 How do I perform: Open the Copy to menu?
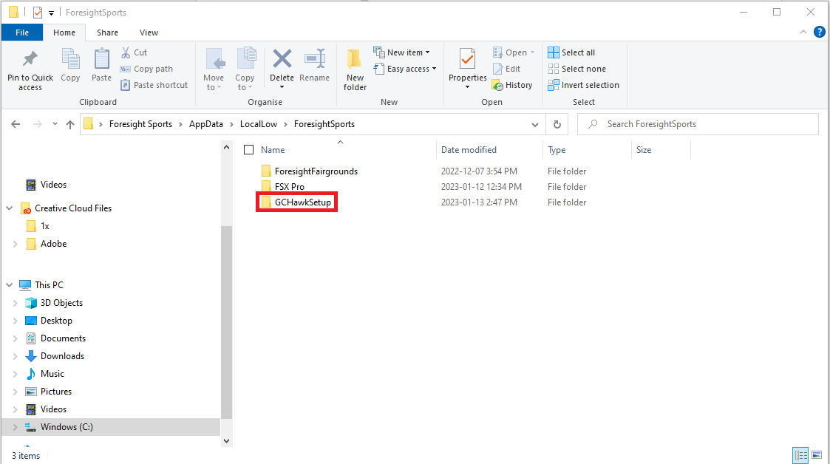(245, 70)
